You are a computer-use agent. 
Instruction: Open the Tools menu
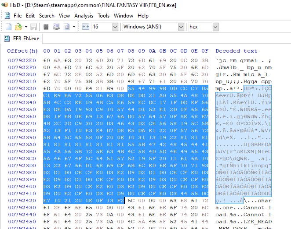pos(104,16)
